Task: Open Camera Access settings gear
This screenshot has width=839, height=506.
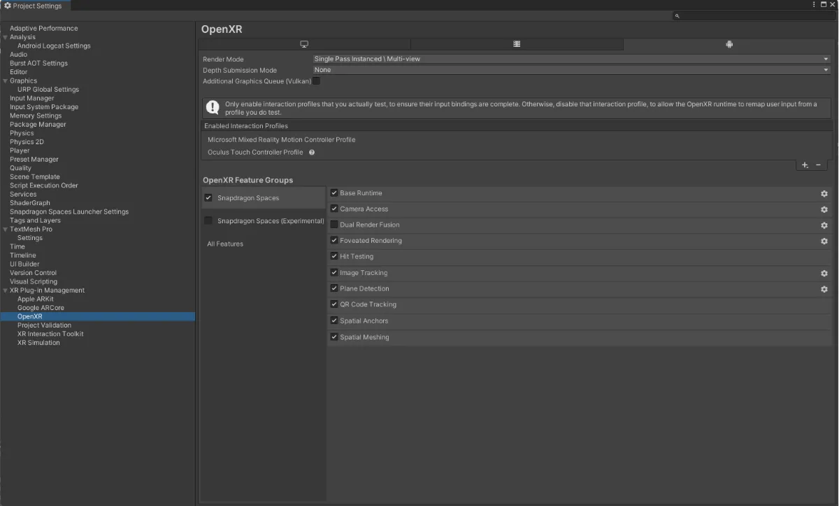Action: 824,209
